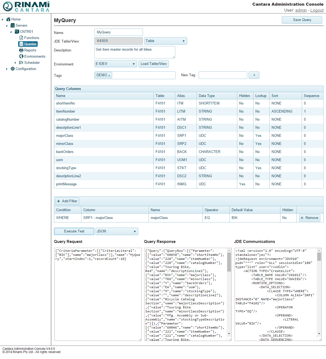Viewport: 326px width, 359px height.
Task: Click the New Tag input field
Action: coord(223,75)
